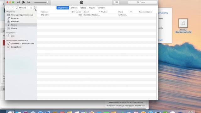Click the back arrow in the browser window behind
Image resolution: width=201 pixels, height=113 pixels.
(3, 4)
